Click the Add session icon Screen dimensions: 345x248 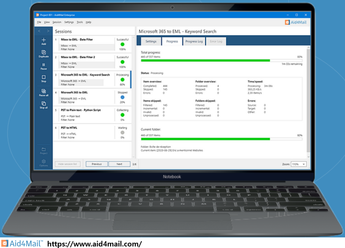pos(44,41)
